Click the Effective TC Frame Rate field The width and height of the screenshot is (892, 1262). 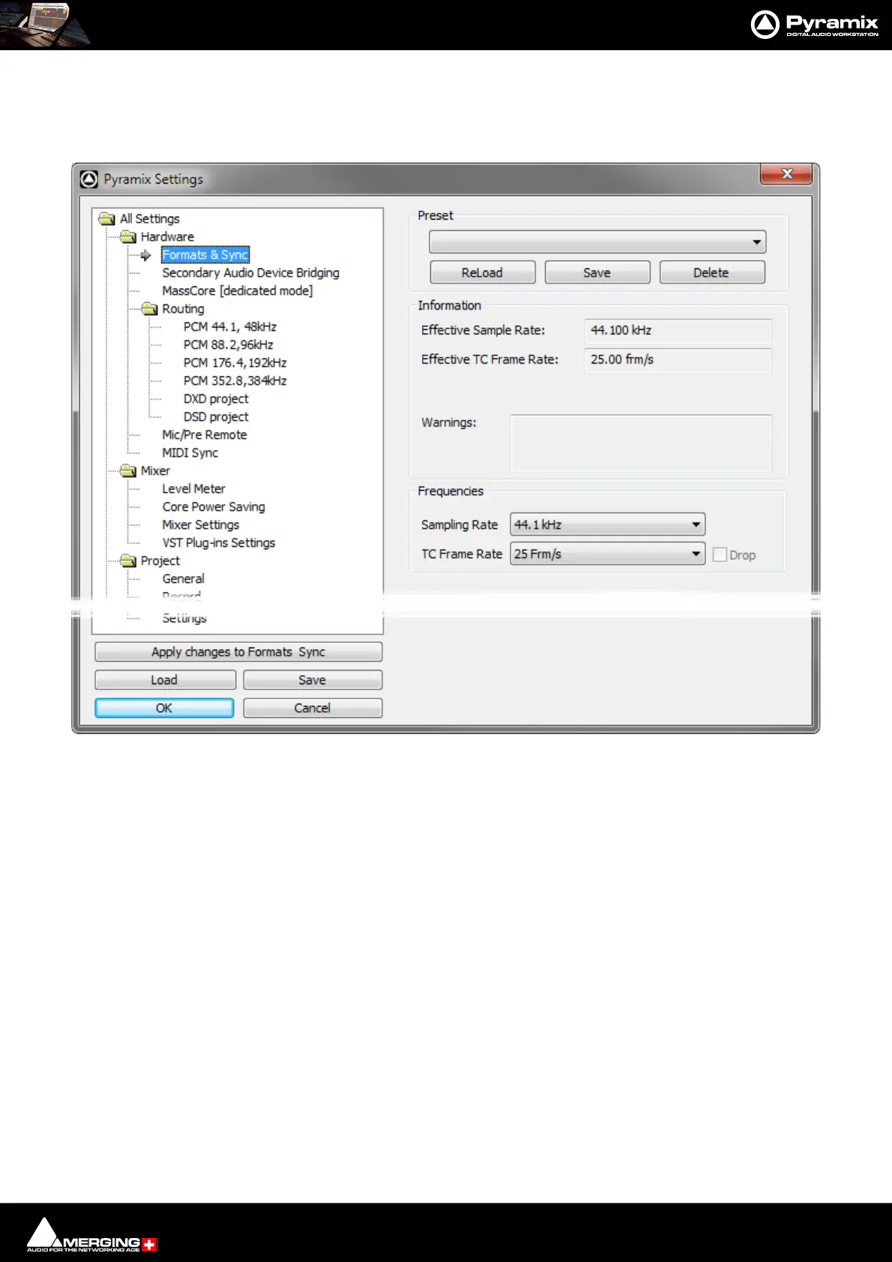point(678,360)
